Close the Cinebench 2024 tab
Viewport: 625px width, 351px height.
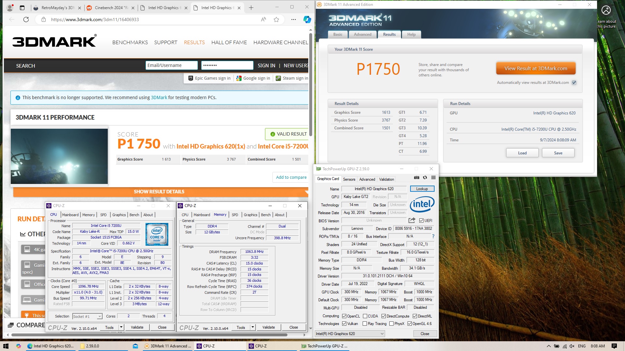pyautogui.click(x=133, y=8)
